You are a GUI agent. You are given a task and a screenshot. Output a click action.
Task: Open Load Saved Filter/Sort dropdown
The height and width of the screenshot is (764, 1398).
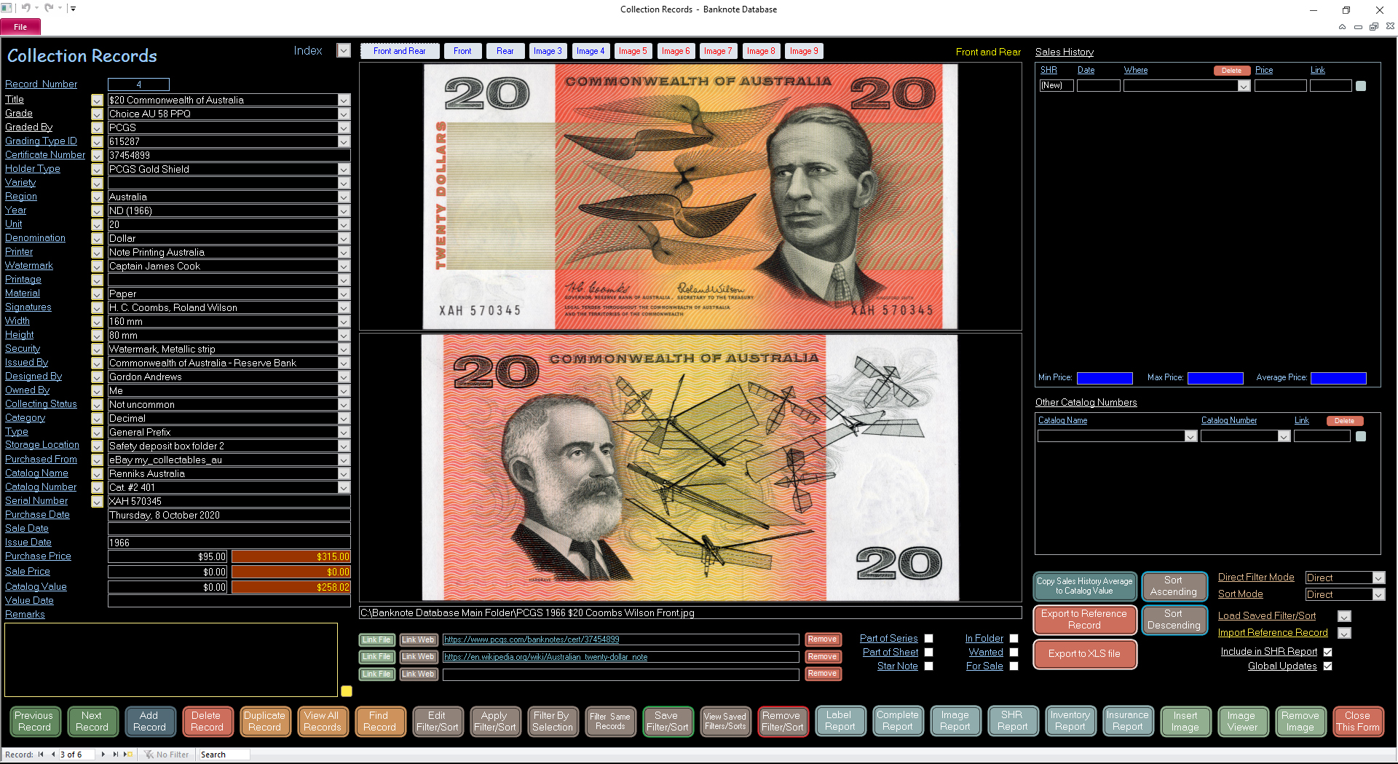tap(1345, 616)
